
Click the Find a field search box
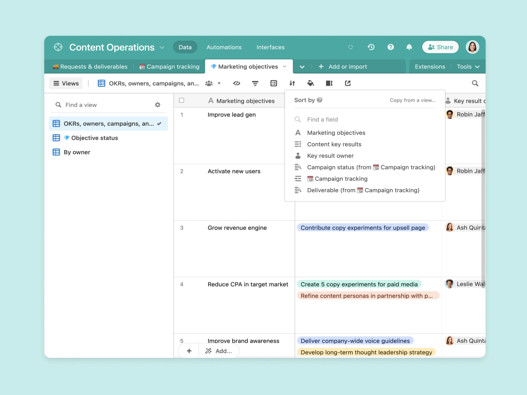[365, 119]
